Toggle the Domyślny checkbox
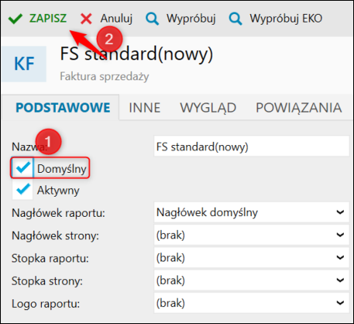 [x=22, y=168]
